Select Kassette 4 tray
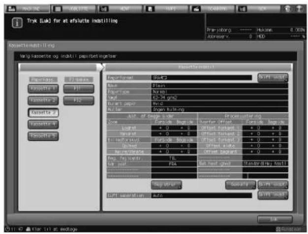308x234 pixels. [x=43, y=124]
